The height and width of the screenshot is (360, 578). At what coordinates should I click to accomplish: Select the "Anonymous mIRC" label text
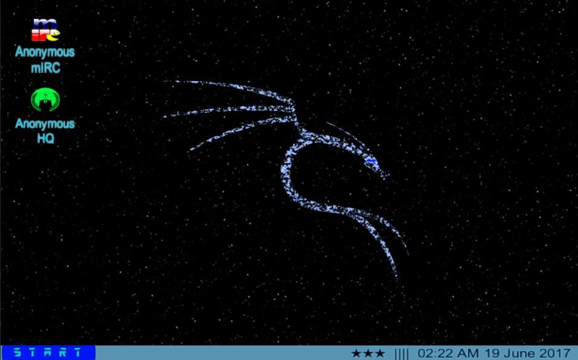pos(45,60)
